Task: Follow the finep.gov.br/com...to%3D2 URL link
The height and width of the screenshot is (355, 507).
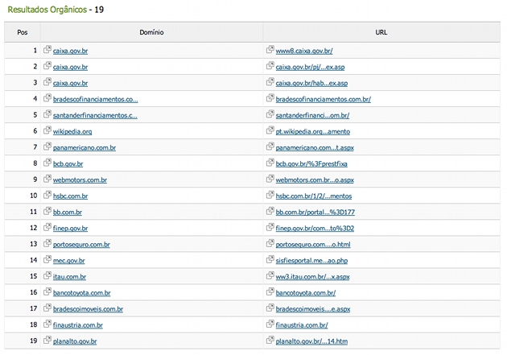Action: click(315, 229)
